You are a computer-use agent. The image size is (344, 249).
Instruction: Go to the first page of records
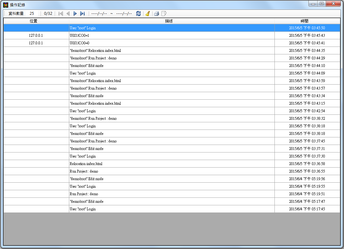click(61, 14)
